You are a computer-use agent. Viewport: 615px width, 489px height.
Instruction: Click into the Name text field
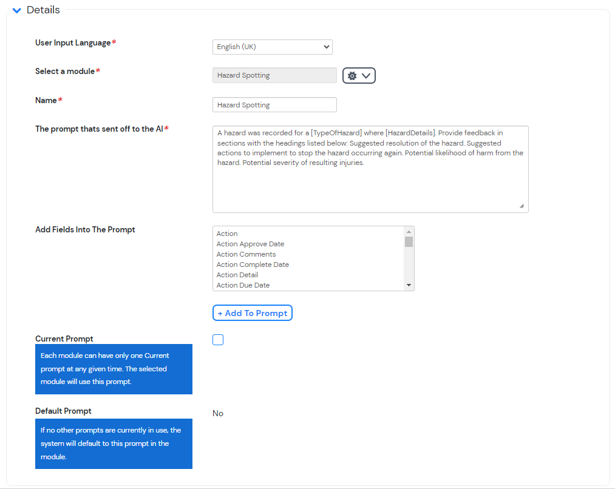(274, 104)
